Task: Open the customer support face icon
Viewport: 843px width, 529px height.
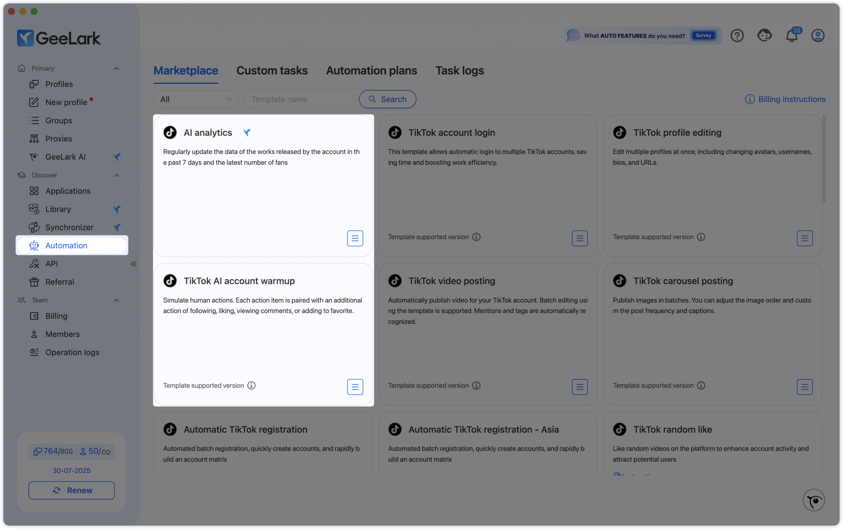Action: [764, 35]
